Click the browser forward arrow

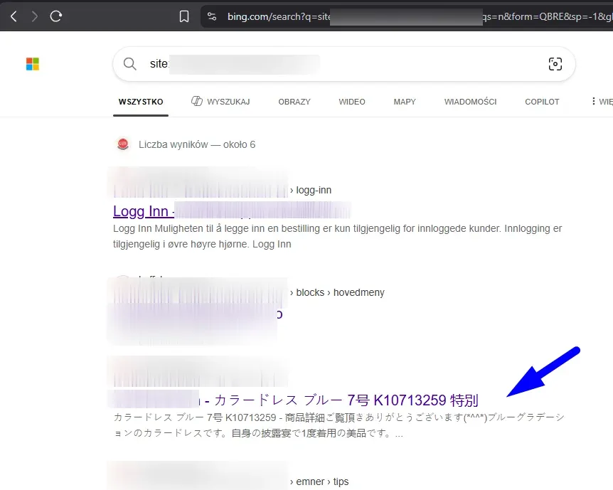(x=35, y=16)
